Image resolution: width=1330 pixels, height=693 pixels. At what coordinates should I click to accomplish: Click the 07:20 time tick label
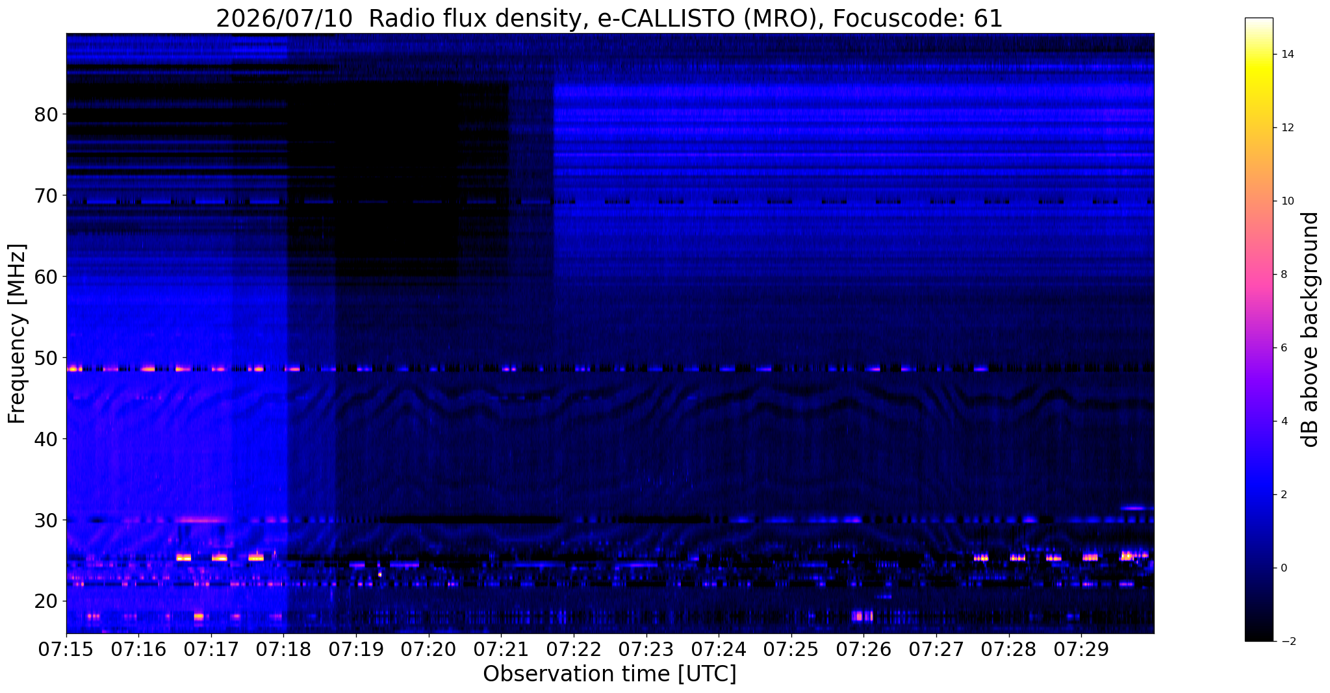(429, 649)
